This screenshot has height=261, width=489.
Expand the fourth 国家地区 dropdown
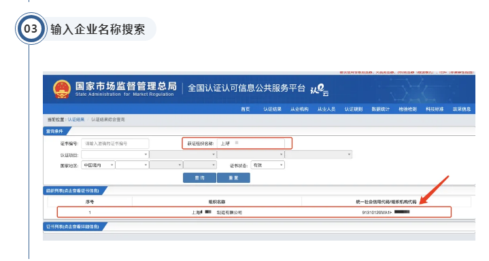(200, 165)
